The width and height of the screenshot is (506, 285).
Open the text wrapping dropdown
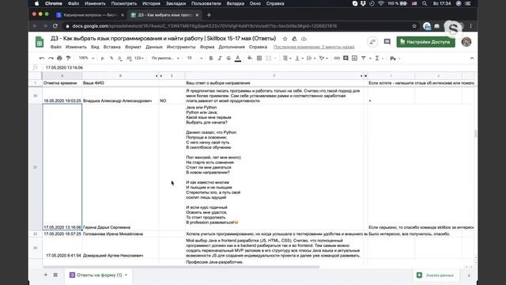[x=311, y=58]
